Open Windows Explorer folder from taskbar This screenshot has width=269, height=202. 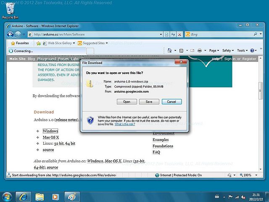click(x=40, y=197)
